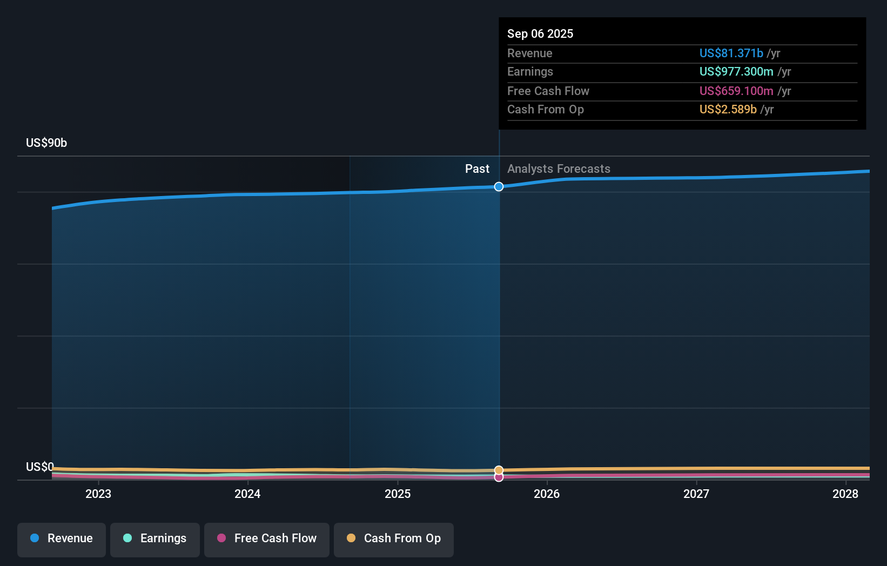887x566 pixels.
Task: Click the Free Cash Flow legend button
Action: coord(266,540)
